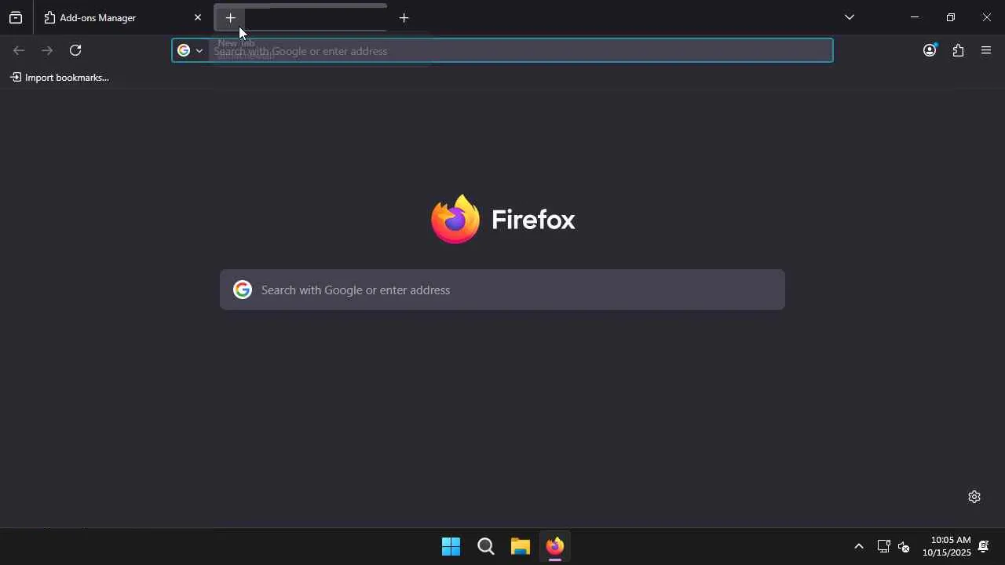Viewport: 1005px width, 565px height.
Task: Focus the address bar at the top
Action: click(x=502, y=50)
